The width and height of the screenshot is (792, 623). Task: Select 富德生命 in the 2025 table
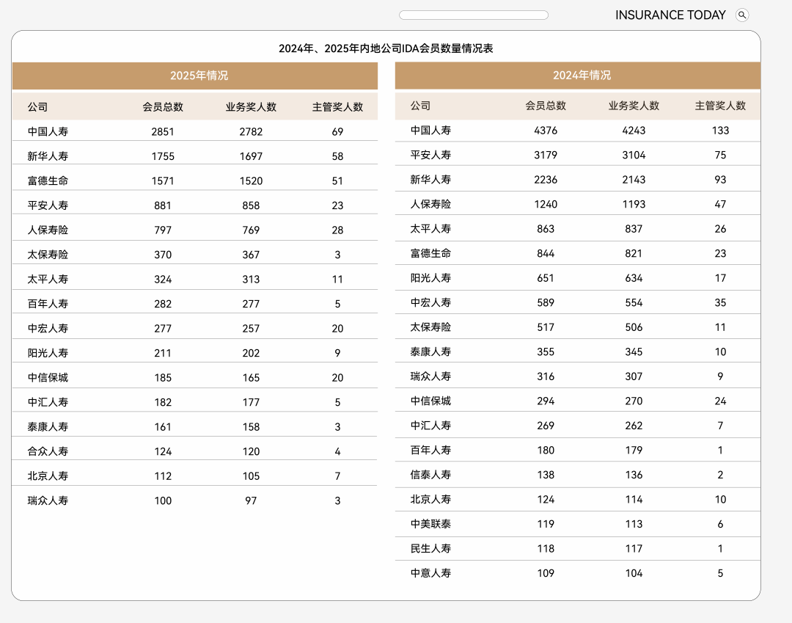coord(48,181)
